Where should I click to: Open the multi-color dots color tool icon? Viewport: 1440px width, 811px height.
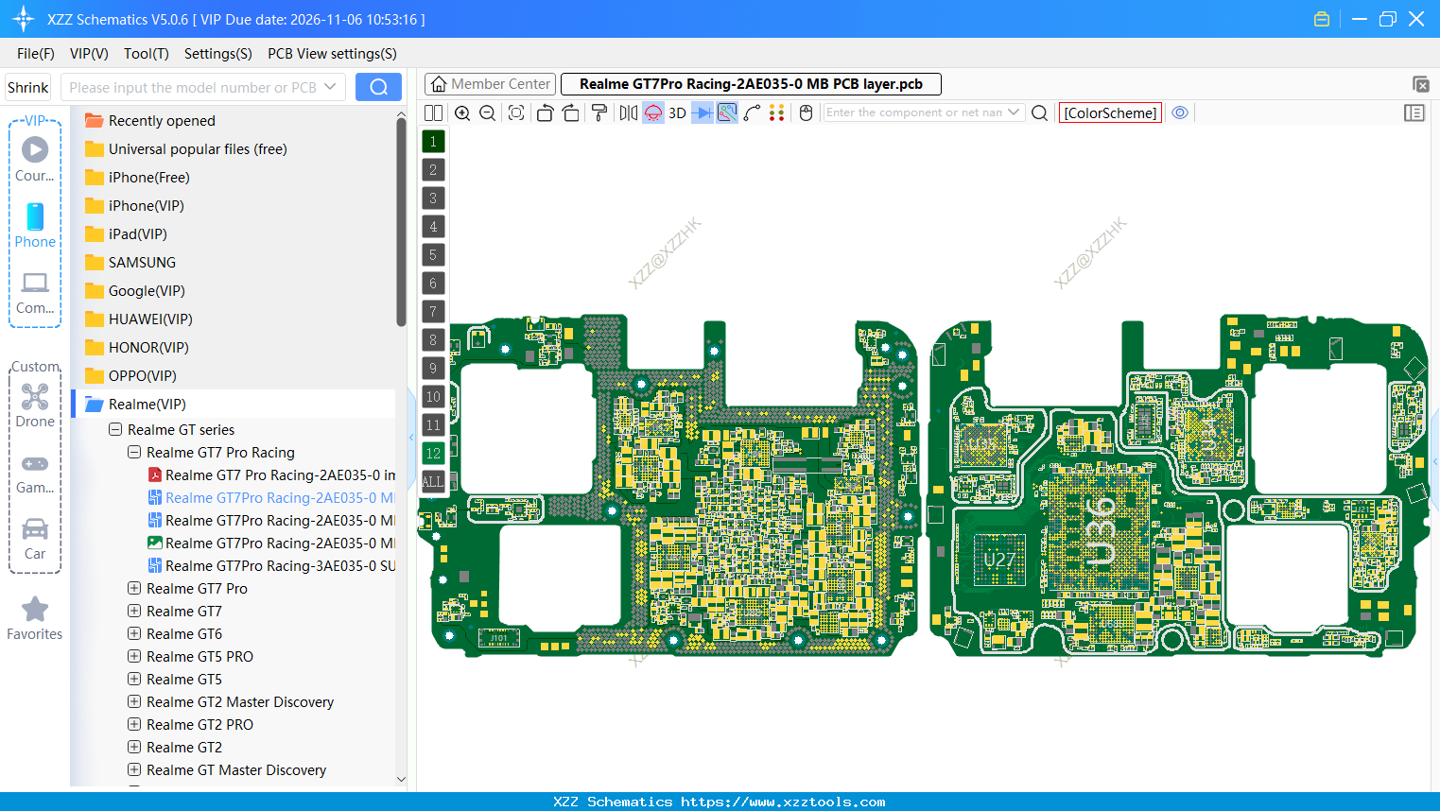776,112
